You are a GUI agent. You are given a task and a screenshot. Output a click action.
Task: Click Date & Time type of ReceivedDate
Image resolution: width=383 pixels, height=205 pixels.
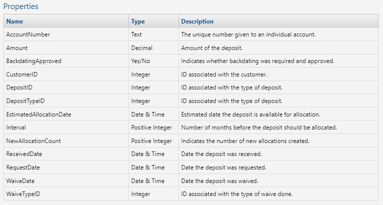tap(148, 154)
